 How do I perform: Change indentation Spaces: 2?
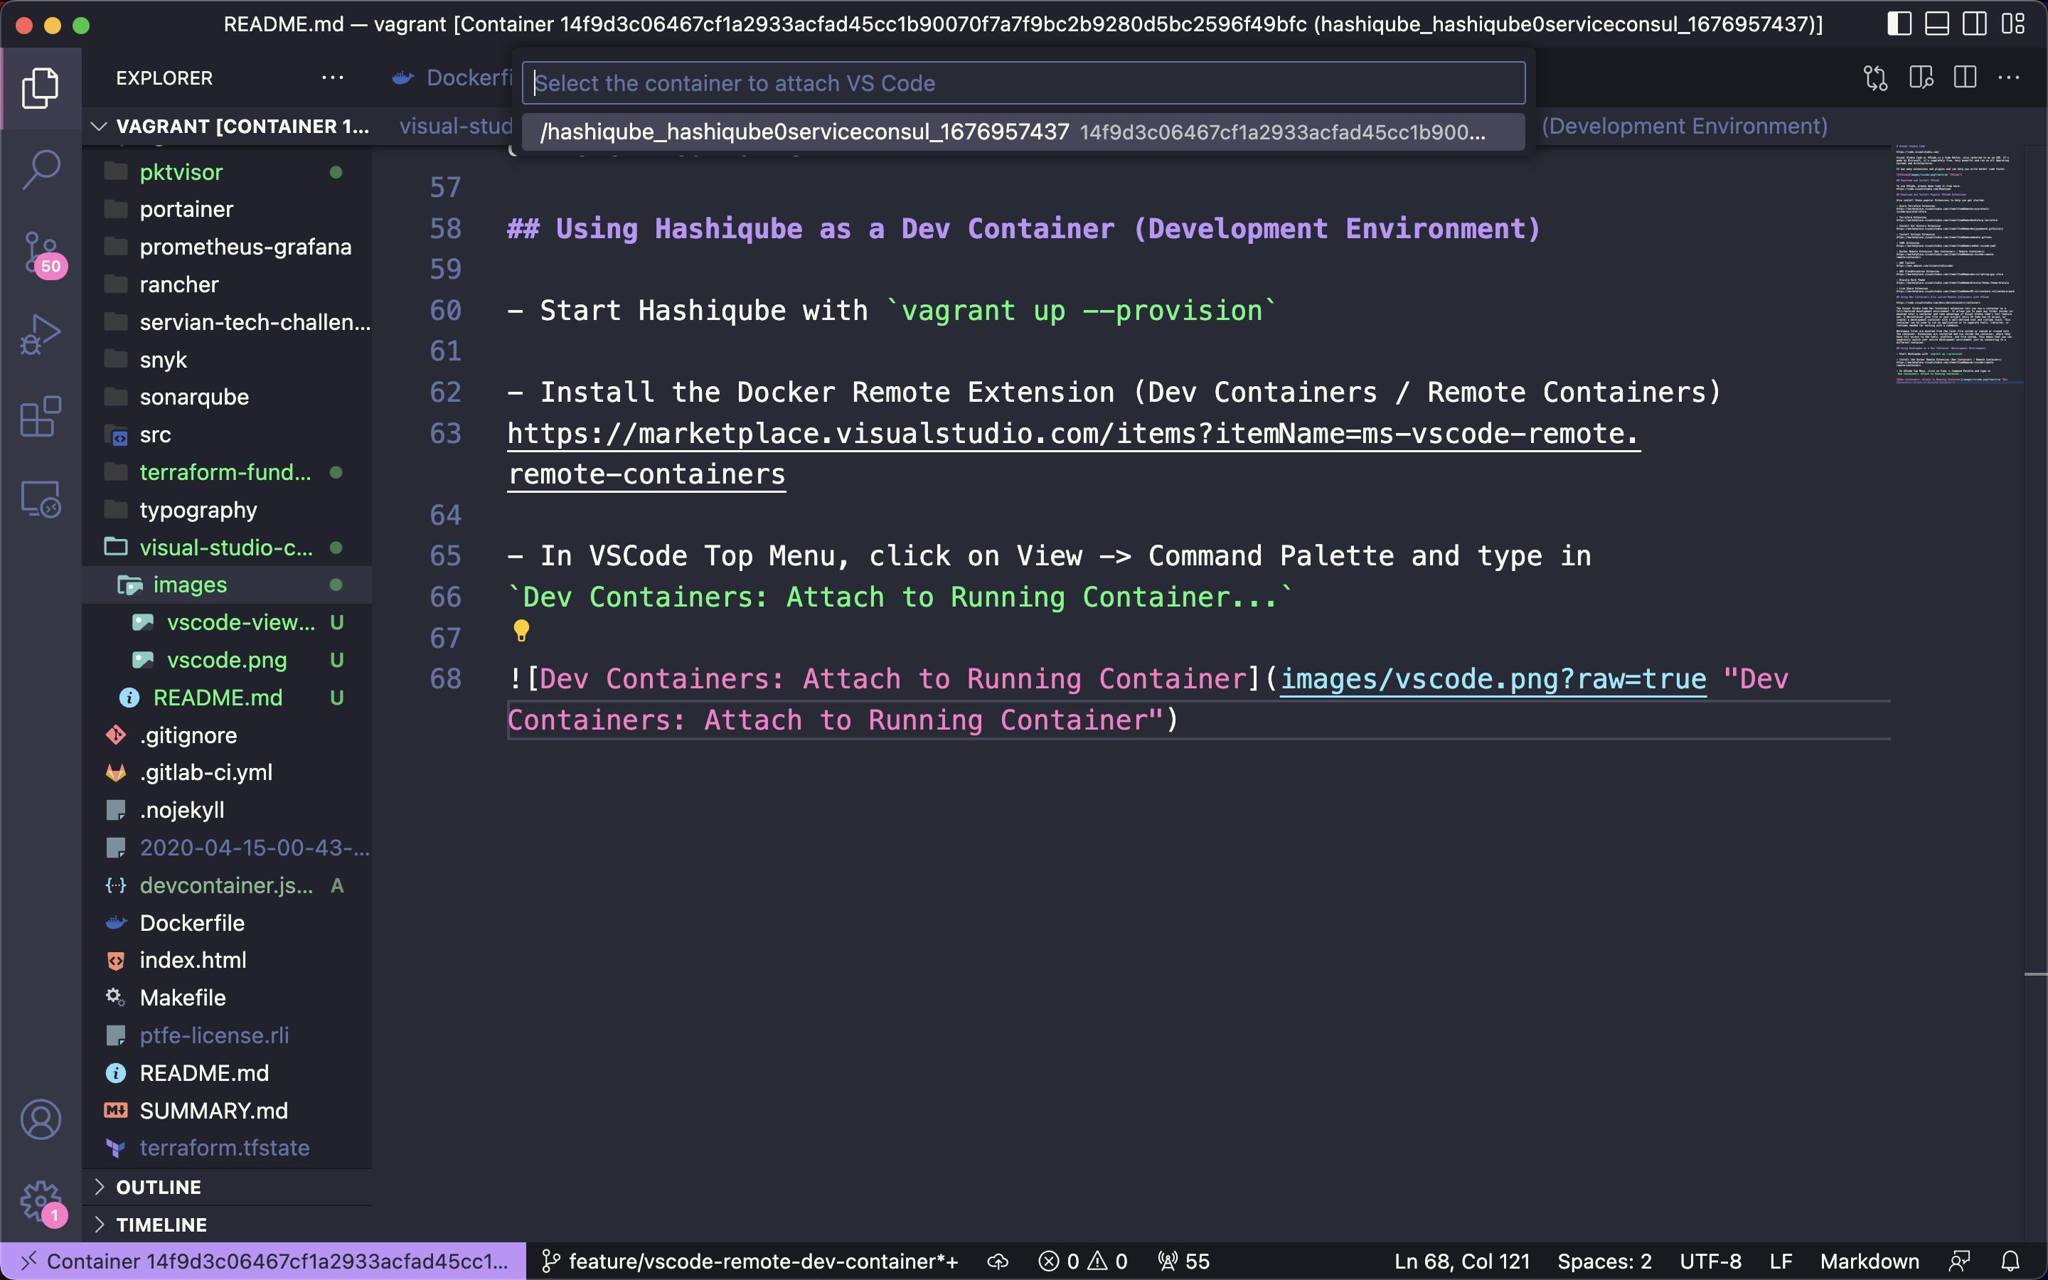1604,1262
